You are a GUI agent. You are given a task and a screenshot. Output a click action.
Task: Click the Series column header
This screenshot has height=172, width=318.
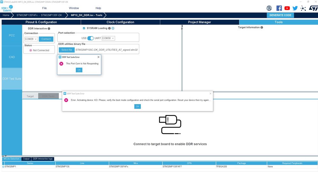[x=30, y=163]
